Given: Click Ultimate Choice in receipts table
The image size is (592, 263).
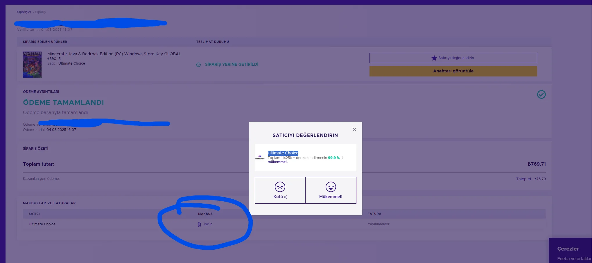Looking at the screenshot, I should [42, 224].
